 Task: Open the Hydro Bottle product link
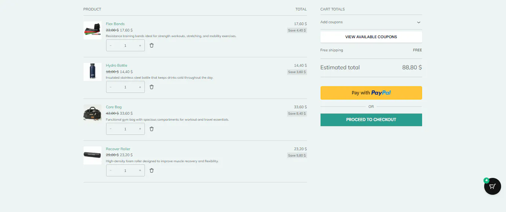point(117,66)
